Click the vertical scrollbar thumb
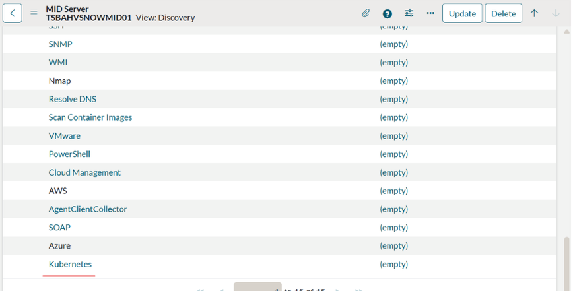This screenshot has width=573, height=291. point(567,264)
